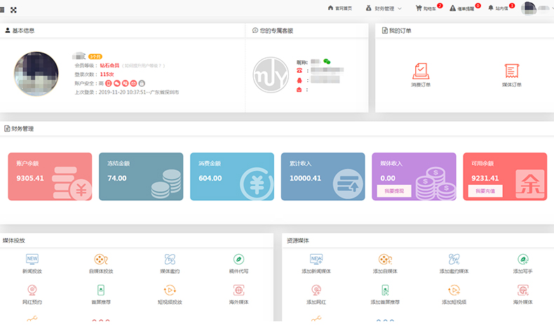Image resolution: width=554 pixels, height=336 pixels.
Task: Toggle the sidebar hamburger menu
Action: click(4, 9)
